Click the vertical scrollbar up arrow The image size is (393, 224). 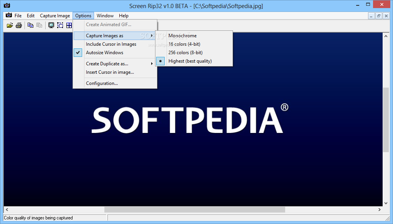pyautogui.click(x=386, y=36)
